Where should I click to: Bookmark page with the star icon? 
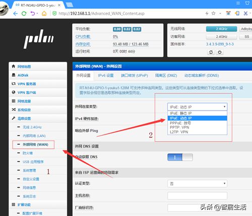coord(213,13)
